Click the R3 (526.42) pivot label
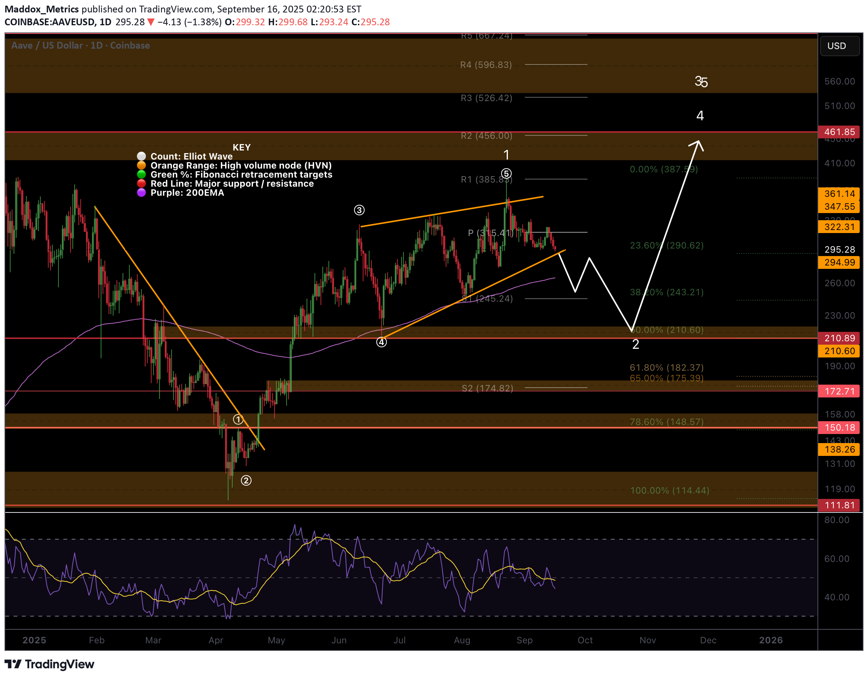 [486, 98]
